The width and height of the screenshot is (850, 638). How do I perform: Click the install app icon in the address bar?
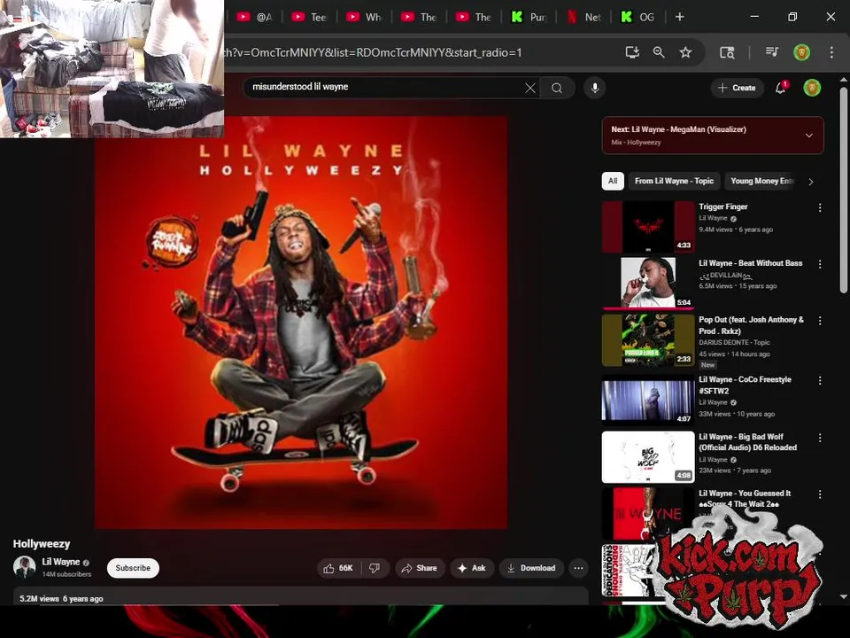(632, 52)
